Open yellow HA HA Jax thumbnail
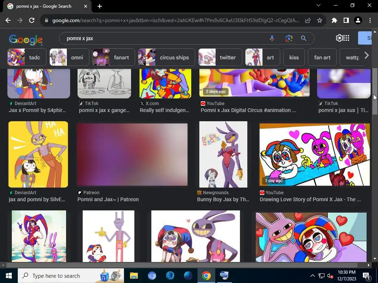 click(x=38, y=154)
